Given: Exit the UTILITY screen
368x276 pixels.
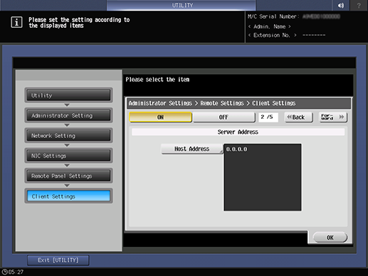Looking at the screenshot, I should point(58,260).
